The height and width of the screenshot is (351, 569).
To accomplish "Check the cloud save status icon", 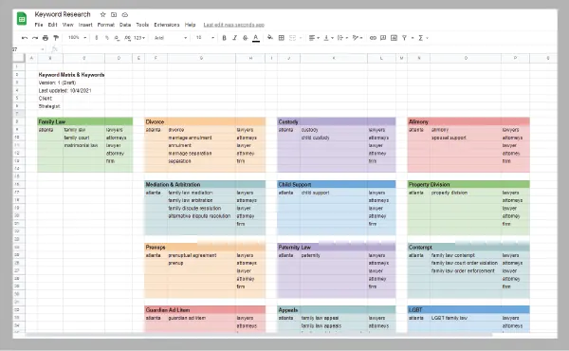I will [125, 14].
